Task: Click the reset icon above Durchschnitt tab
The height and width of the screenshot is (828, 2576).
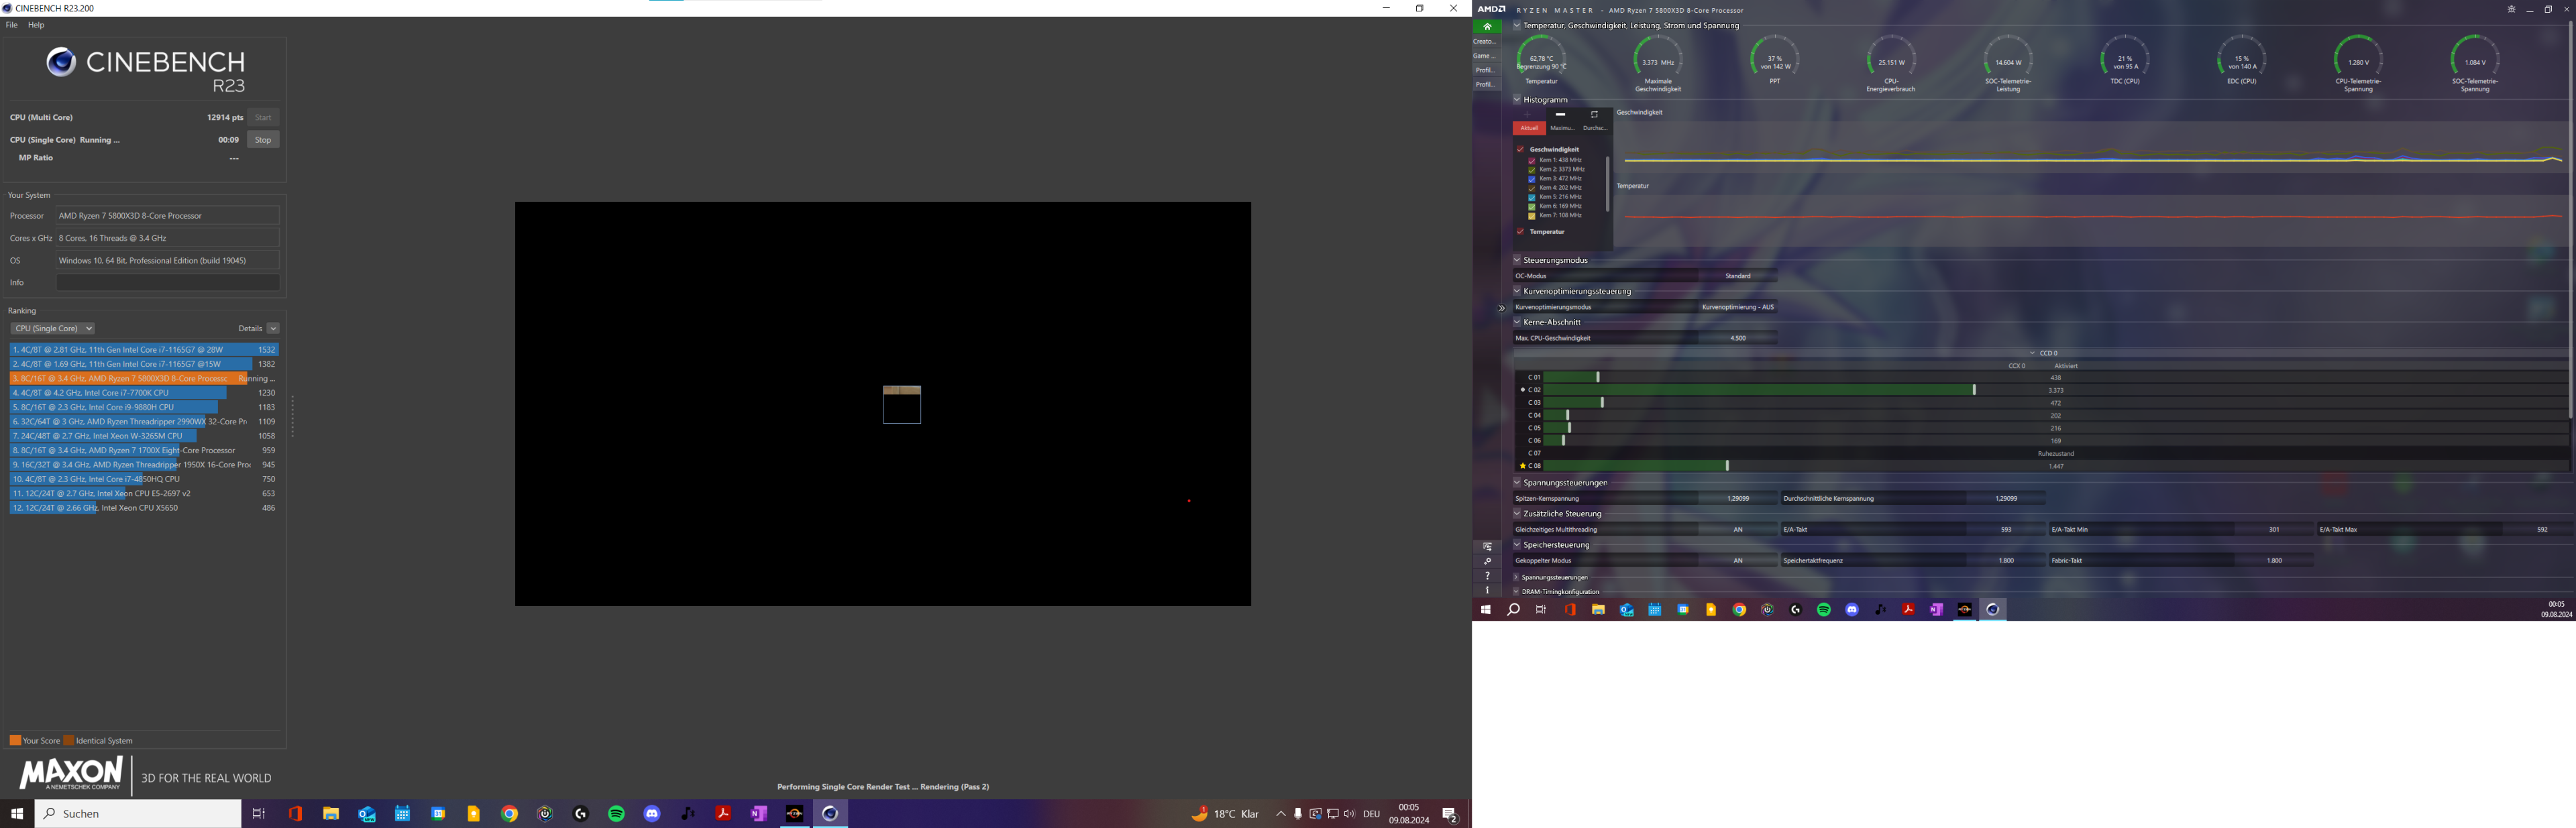Action: click(x=1594, y=115)
